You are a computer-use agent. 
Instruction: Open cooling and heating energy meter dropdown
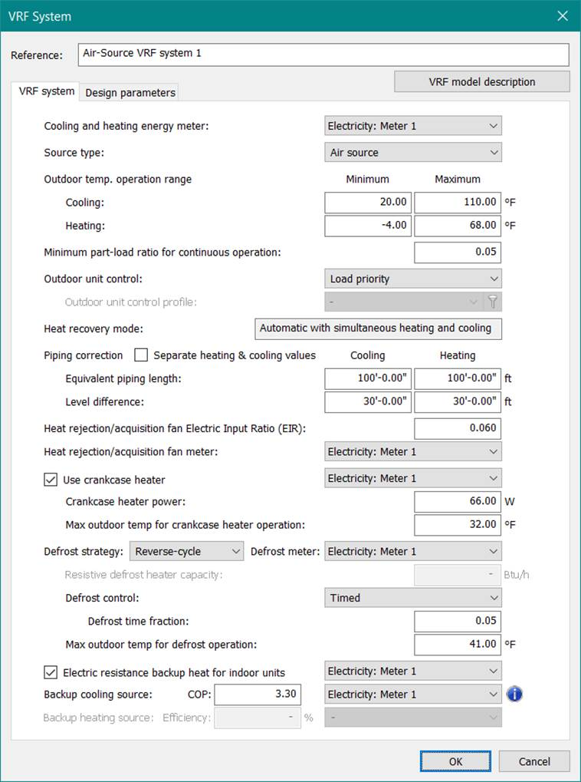[413, 126]
